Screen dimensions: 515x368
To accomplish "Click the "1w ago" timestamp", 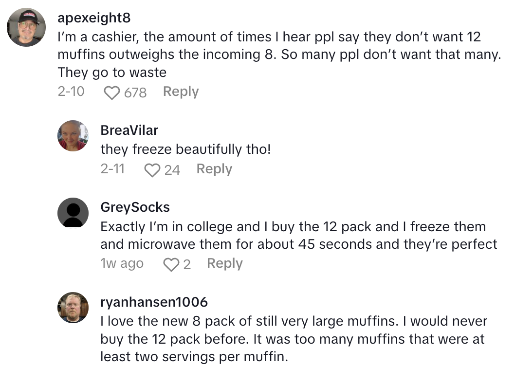I will click(122, 263).
